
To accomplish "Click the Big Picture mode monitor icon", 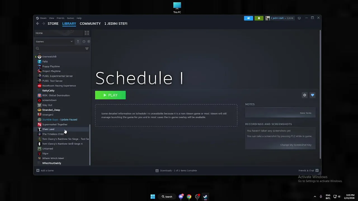I will pos(299,18).
